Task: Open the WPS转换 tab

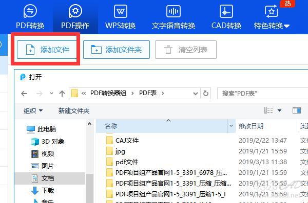Action: click(x=121, y=17)
